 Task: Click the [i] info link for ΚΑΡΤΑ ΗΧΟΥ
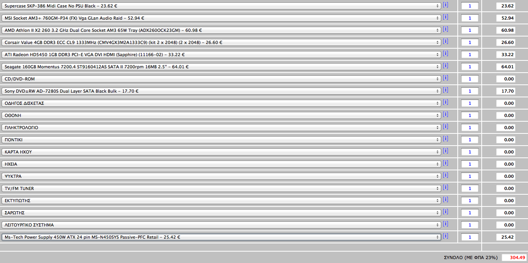tap(445, 151)
